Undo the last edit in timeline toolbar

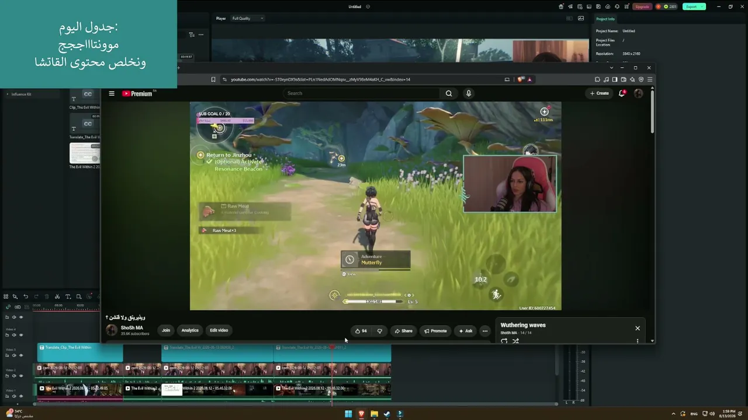click(26, 296)
